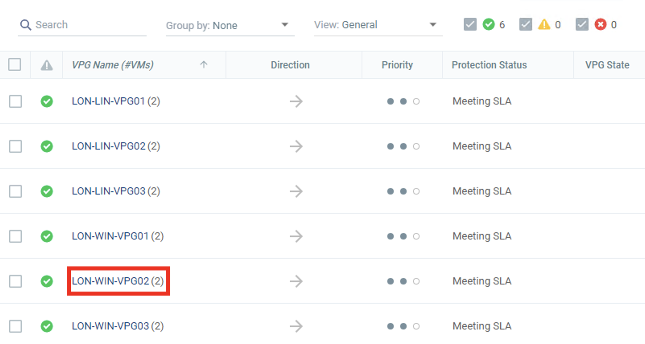Toggle the warning VPGs filter checkbox
The width and height of the screenshot is (645, 344).
(525, 25)
